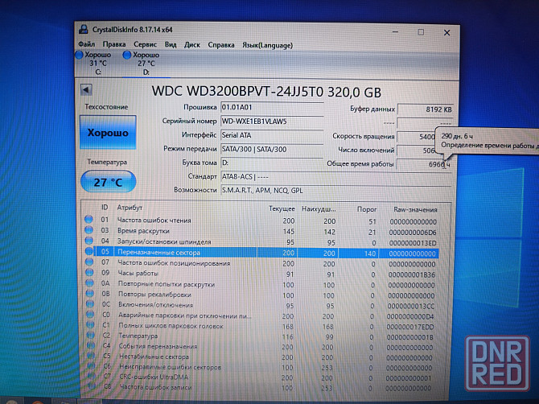
Task: Open the Файл menu
Action: click(86, 44)
